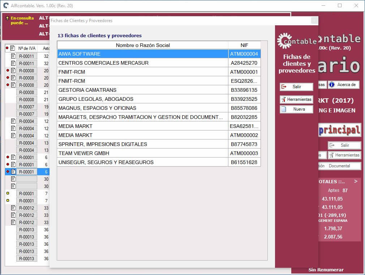Select MARAGETS, DESPACHO TRAMITACION row
The height and width of the screenshot is (275, 365).
point(159,117)
